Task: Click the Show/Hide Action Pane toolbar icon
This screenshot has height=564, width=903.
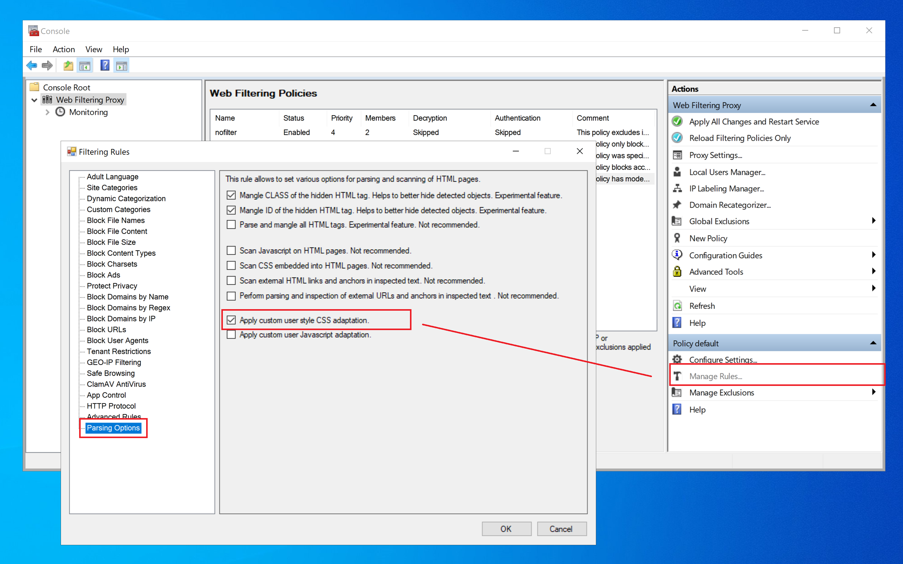Action: click(122, 66)
